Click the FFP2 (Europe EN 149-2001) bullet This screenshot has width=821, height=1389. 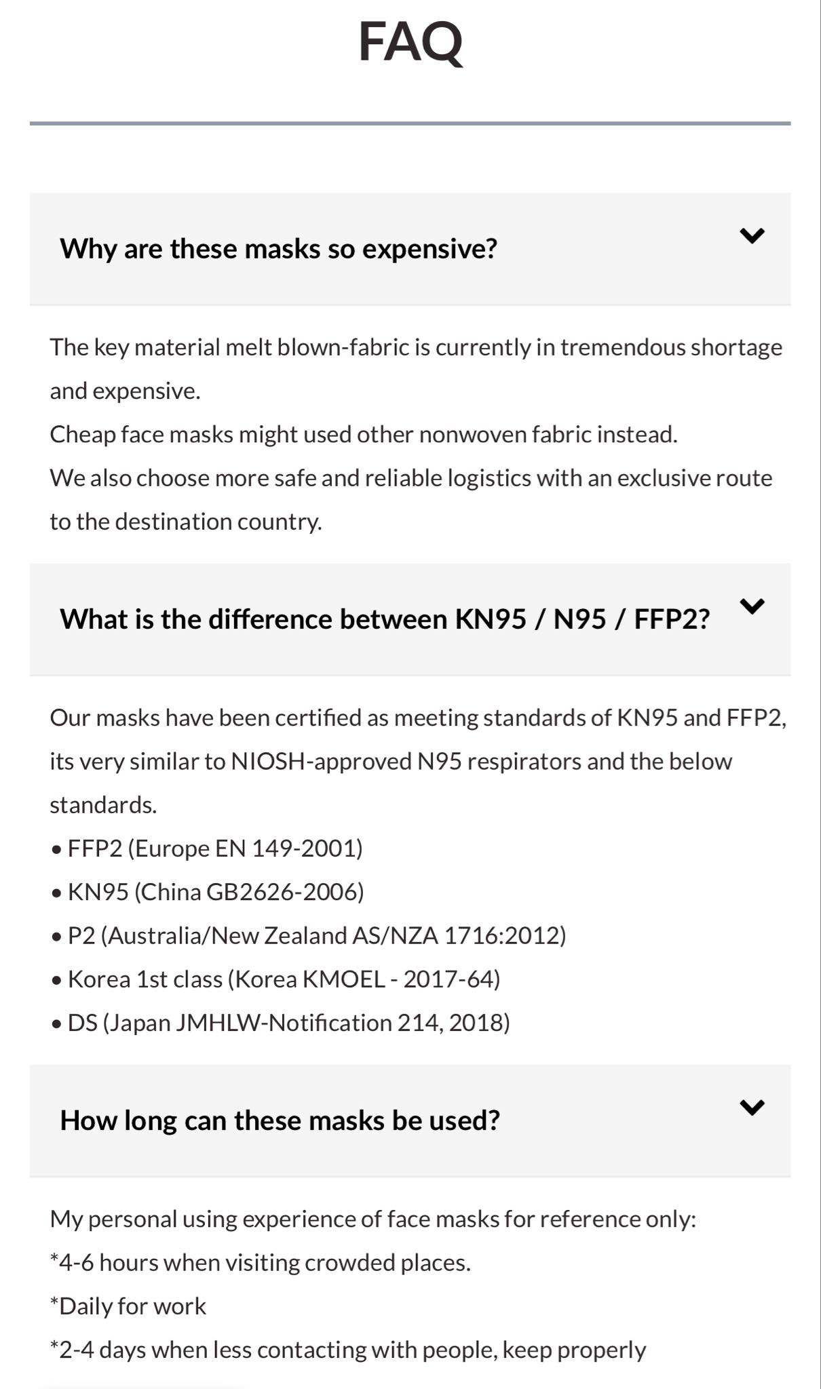click(207, 848)
